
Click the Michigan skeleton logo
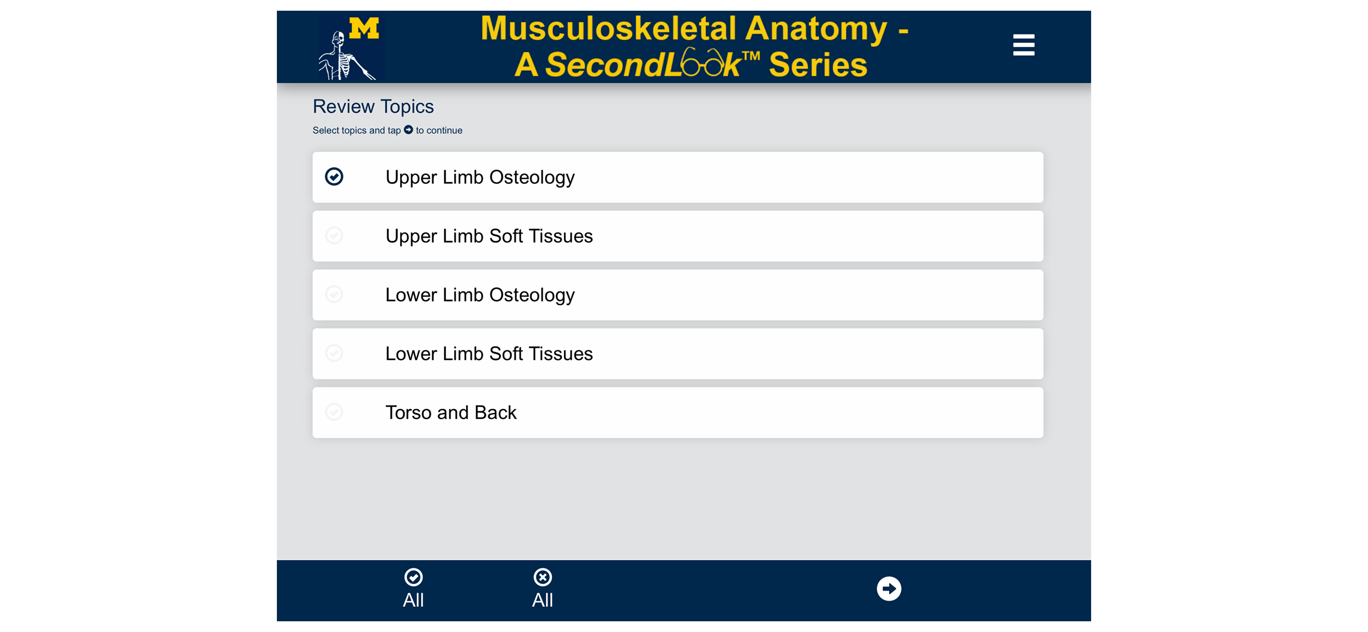pyautogui.click(x=351, y=48)
